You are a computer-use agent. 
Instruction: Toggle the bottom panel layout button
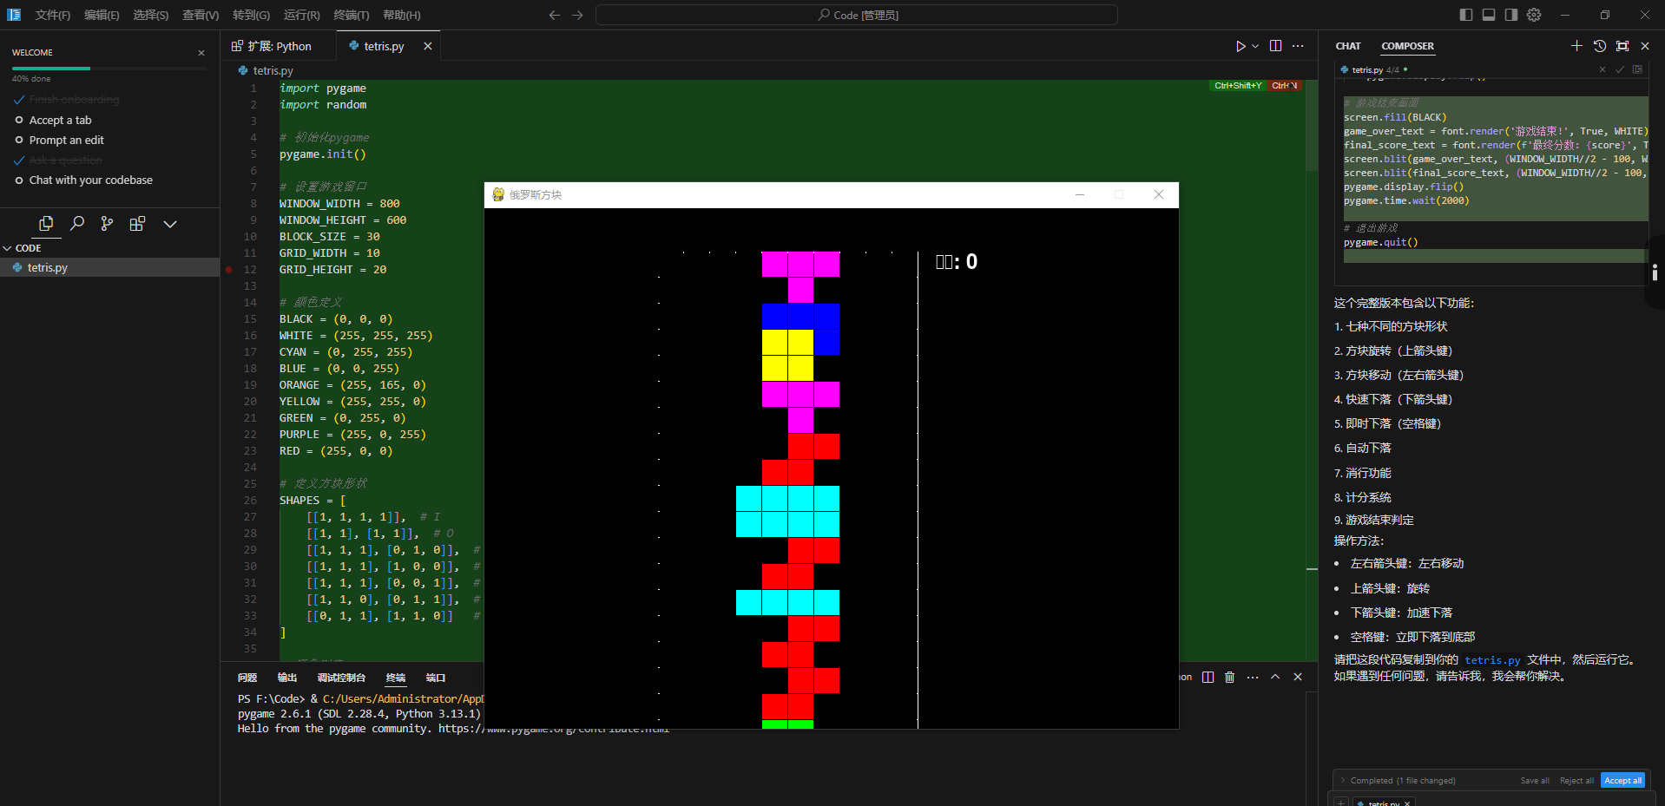1489,15
